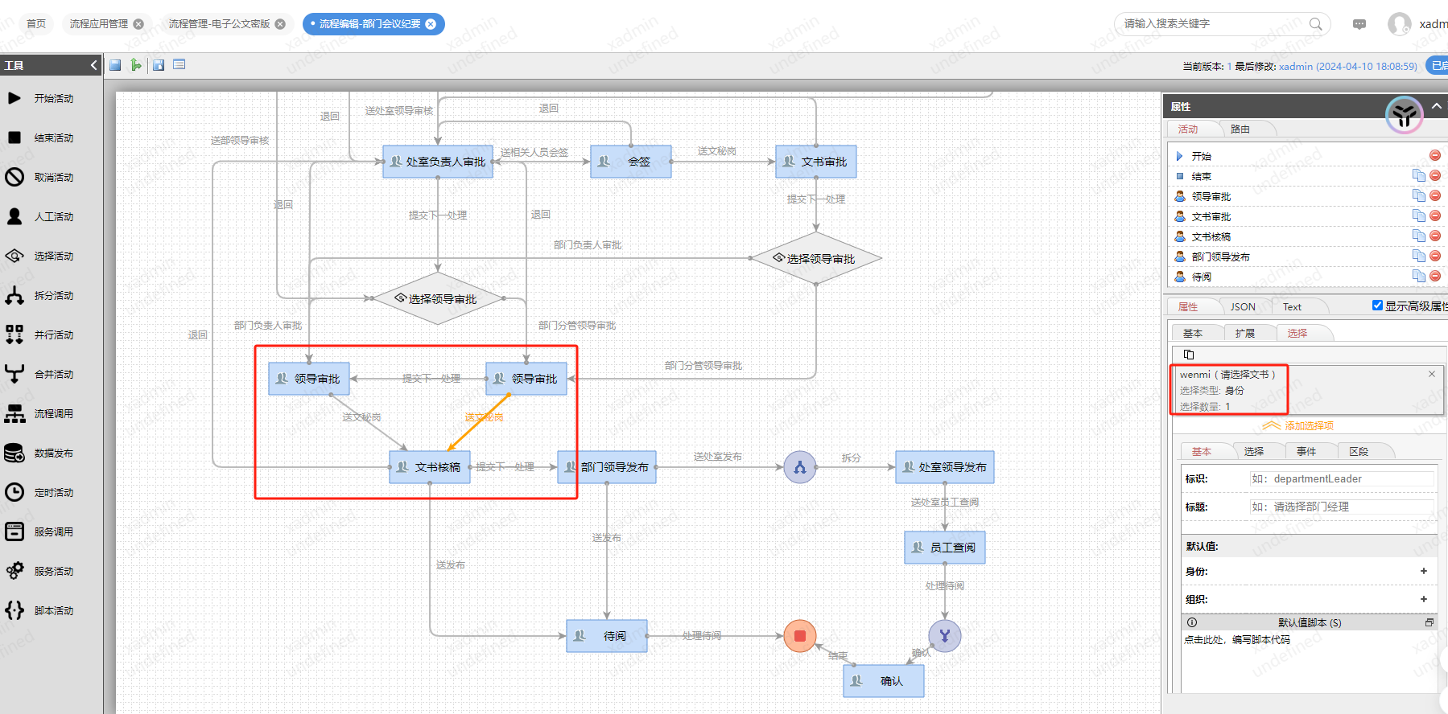Select the red end node on canvas
This screenshot has width=1448, height=714.
point(800,636)
